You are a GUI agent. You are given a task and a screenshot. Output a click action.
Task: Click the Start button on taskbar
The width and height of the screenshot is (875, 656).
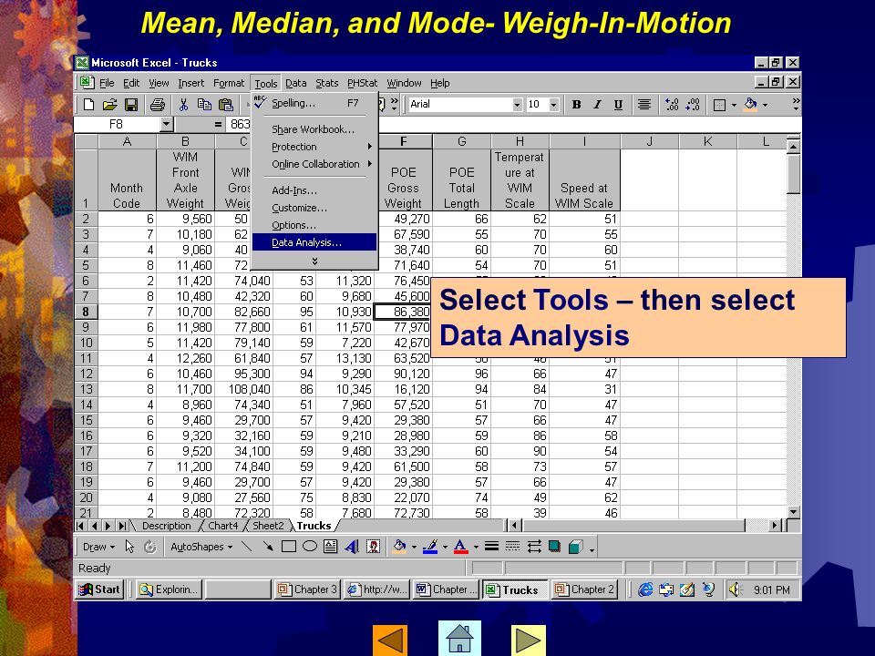tap(98, 589)
